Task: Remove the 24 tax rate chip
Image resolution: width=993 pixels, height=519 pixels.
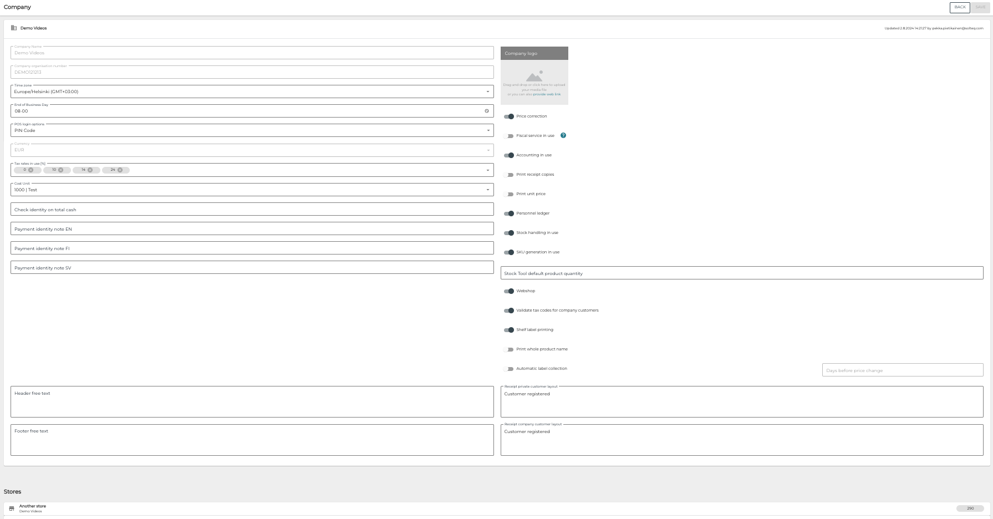Action: [x=120, y=170]
